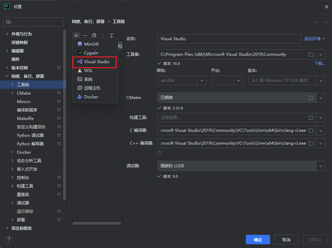Click the 名称 Visual Studio input field
The image size is (332, 248).
[229, 39]
